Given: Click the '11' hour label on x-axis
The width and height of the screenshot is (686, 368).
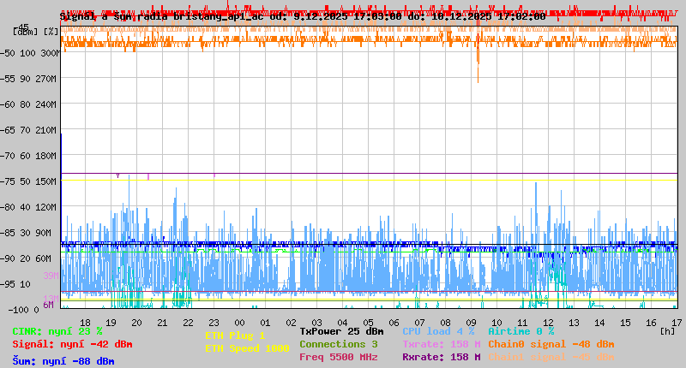Looking at the screenshot, I should 522,323.
